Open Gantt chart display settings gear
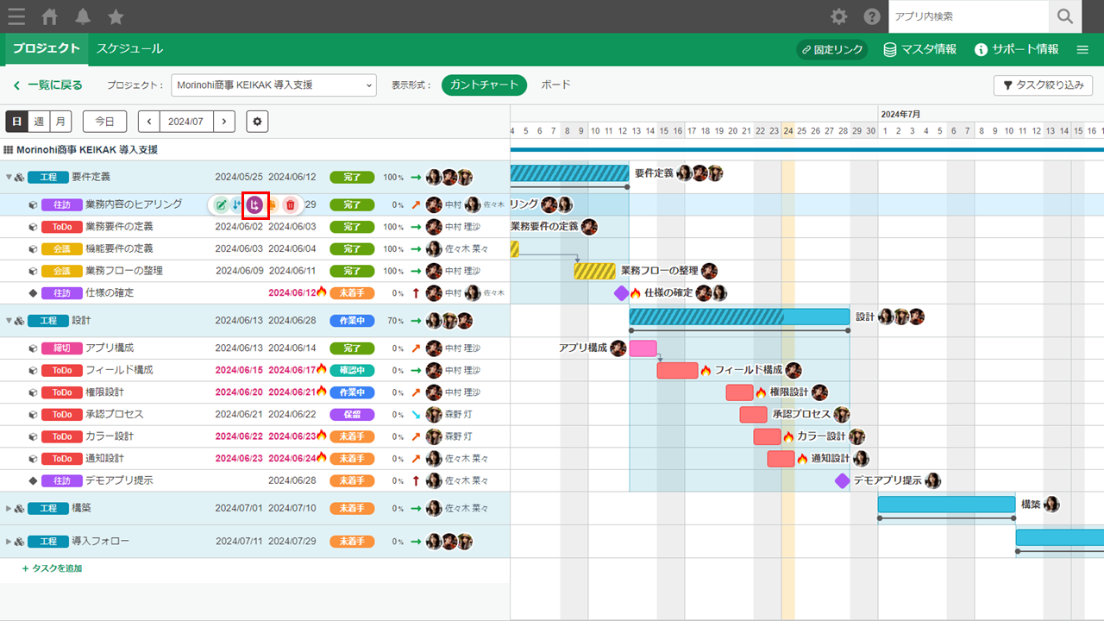Image resolution: width=1104 pixels, height=621 pixels. (257, 122)
